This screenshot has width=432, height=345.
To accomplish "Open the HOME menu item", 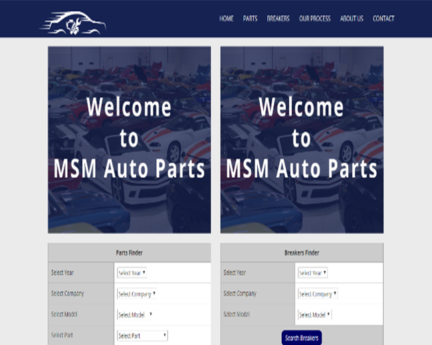I will pyautogui.click(x=227, y=19).
